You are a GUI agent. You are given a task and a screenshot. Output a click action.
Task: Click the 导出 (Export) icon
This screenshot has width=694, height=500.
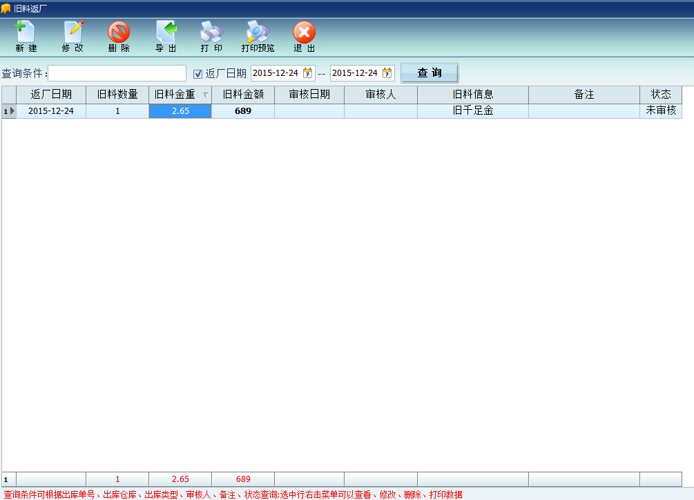coord(166,32)
